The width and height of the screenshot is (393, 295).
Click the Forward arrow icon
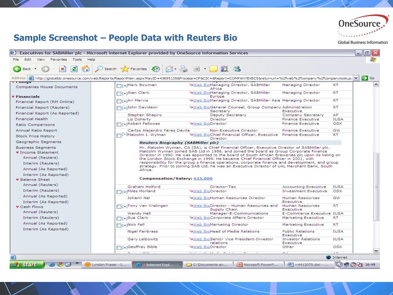45,69
